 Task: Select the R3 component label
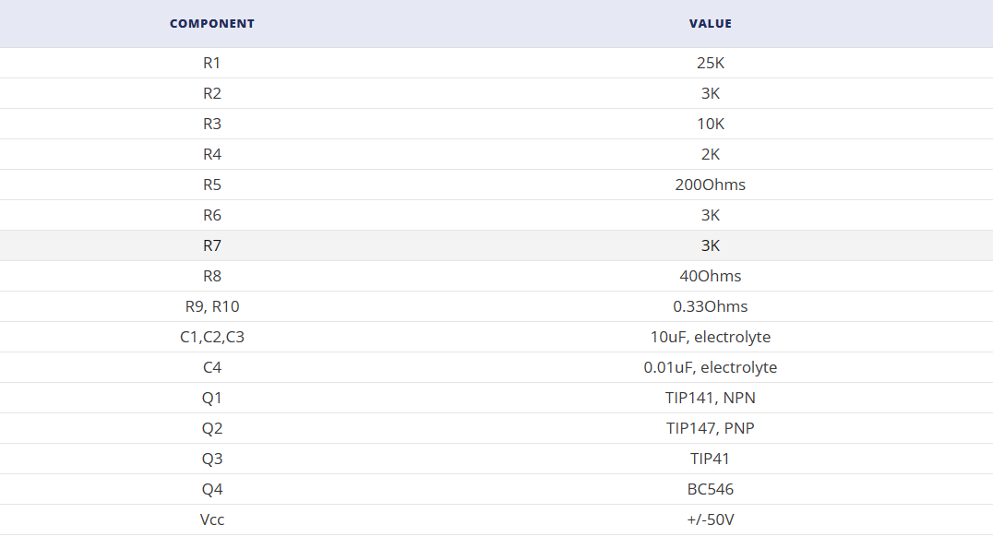tap(212, 124)
